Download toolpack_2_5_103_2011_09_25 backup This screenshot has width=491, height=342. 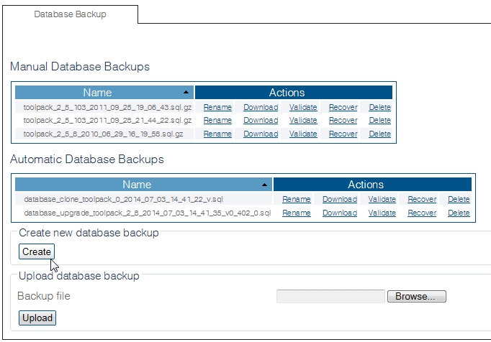[260, 108]
